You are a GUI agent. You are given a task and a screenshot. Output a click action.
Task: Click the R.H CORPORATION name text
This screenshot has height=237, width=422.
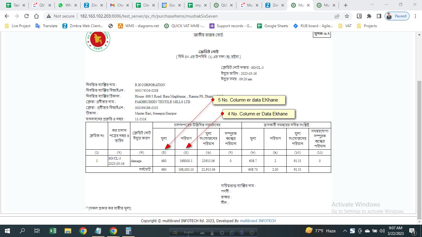coord(150,85)
